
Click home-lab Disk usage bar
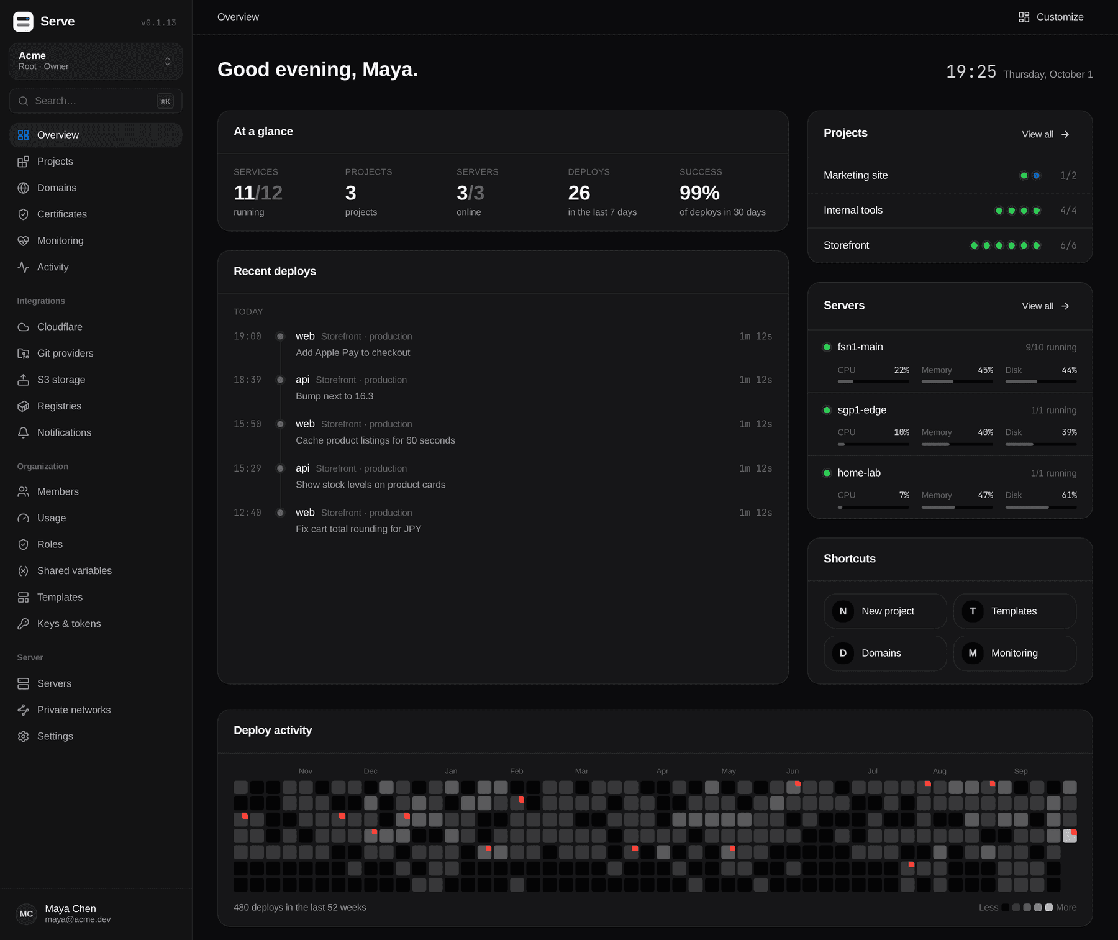point(1041,507)
